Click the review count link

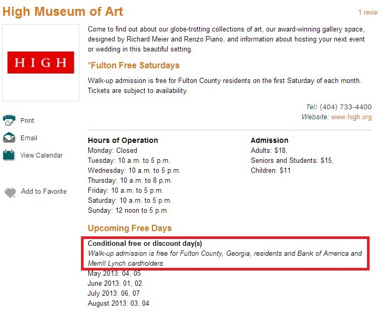coord(368,12)
